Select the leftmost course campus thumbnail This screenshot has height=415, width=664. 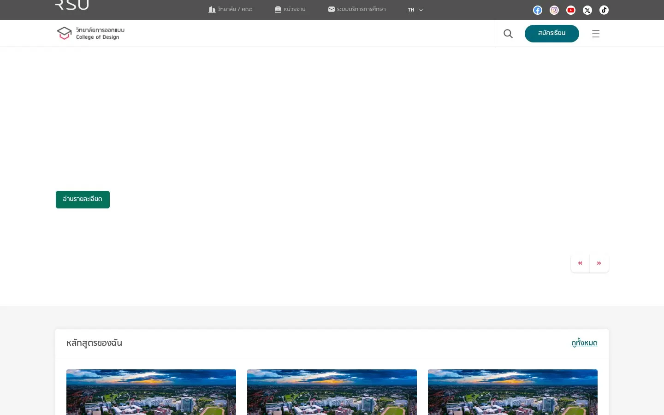click(x=151, y=392)
